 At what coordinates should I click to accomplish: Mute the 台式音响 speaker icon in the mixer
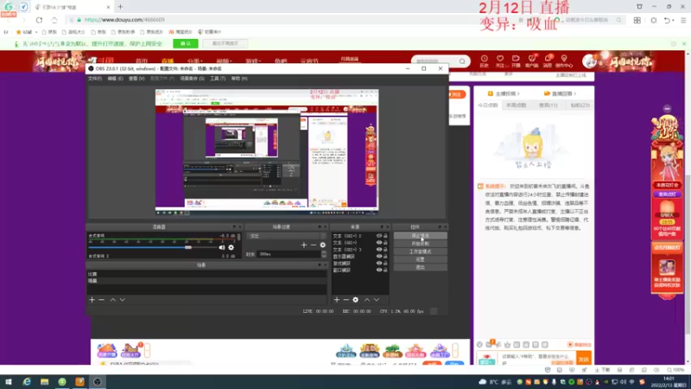point(222,247)
